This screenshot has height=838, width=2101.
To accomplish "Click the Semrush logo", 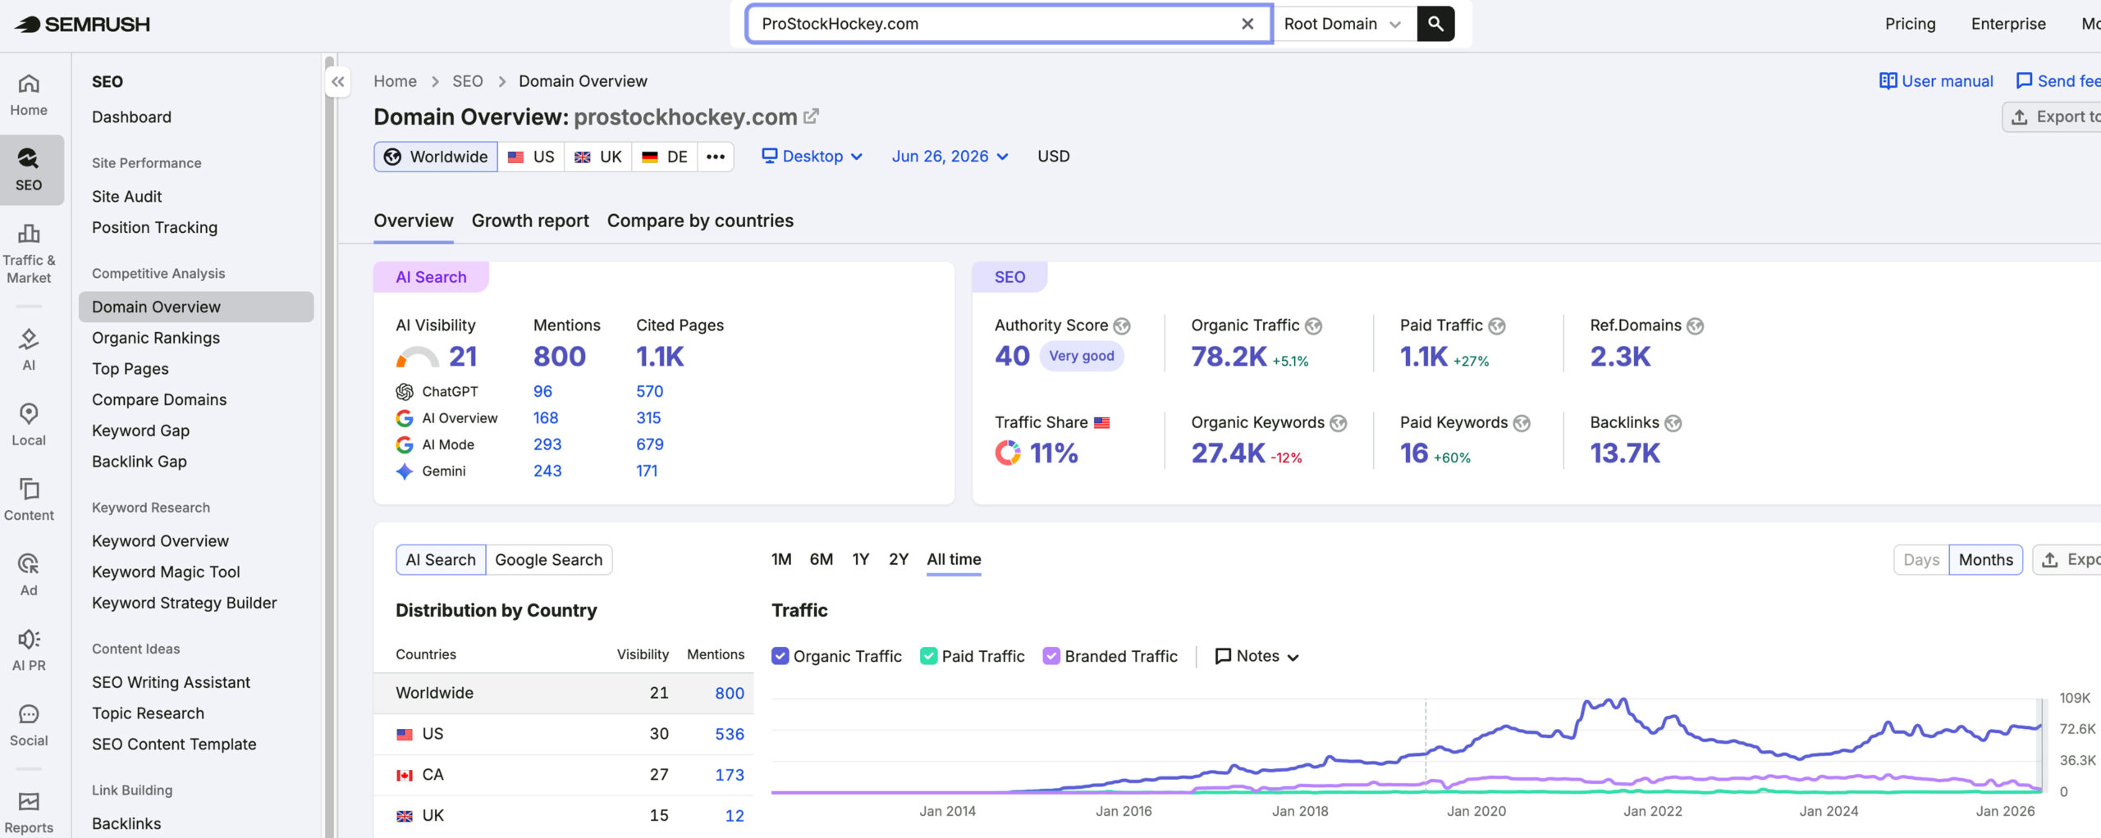I will click(83, 25).
